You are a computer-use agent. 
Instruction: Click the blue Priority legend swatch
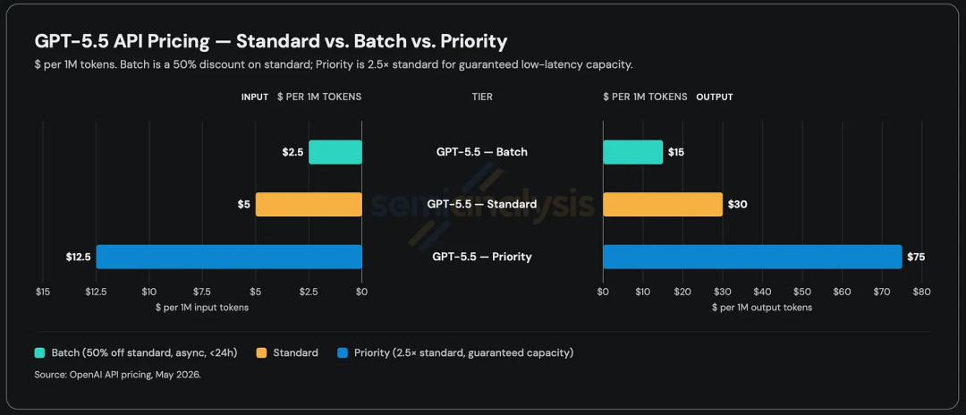pos(343,352)
